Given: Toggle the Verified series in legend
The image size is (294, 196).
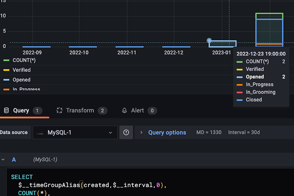Looking at the screenshot, I should click(x=22, y=70).
